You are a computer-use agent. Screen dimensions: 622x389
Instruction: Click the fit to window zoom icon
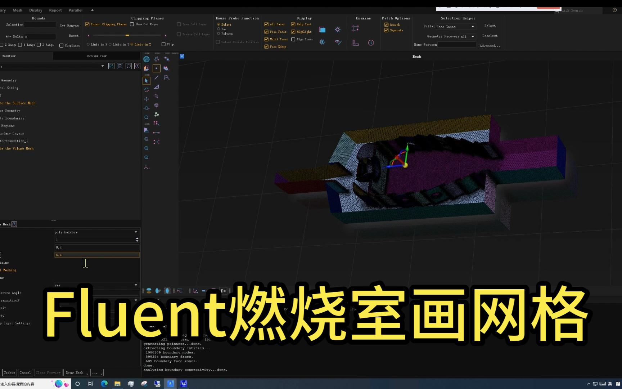[147, 139]
